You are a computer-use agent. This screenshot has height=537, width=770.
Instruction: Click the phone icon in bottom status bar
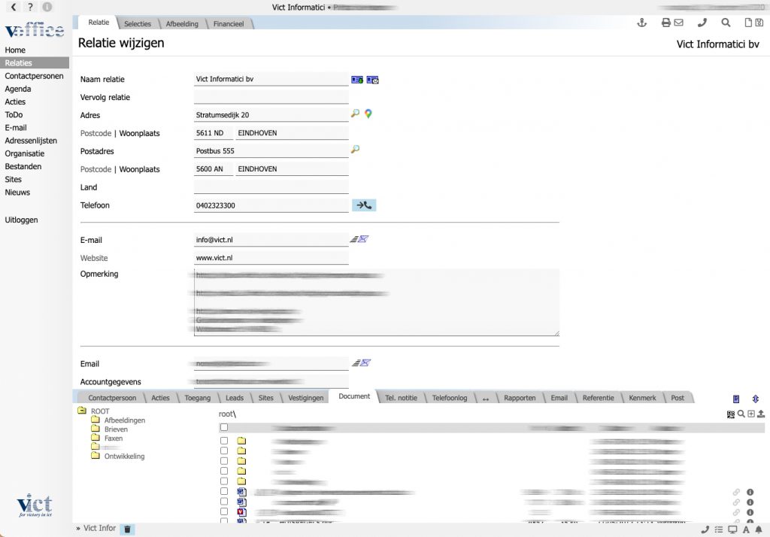click(x=705, y=529)
